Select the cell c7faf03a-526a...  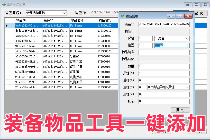coord(29,51)
